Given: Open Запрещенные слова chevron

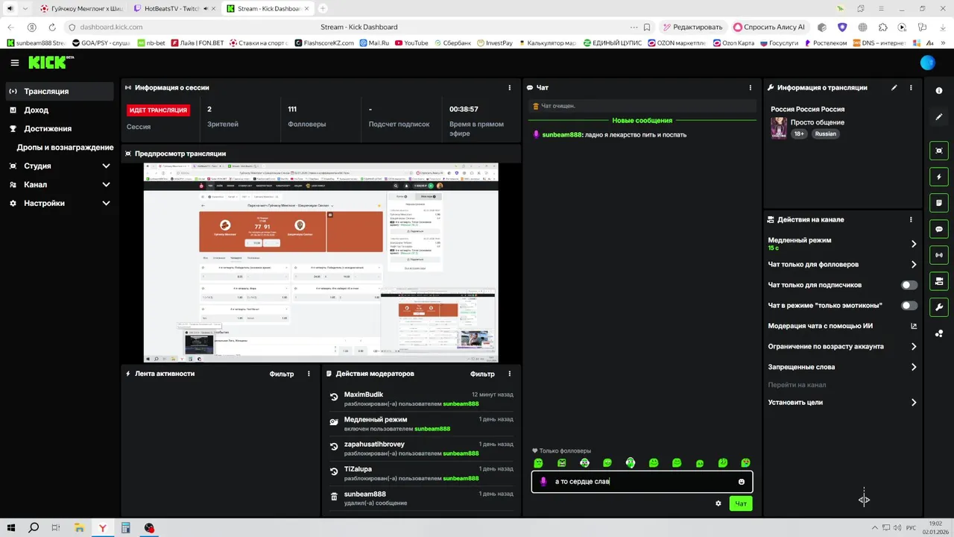Looking at the screenshot, I should [914, 367].
